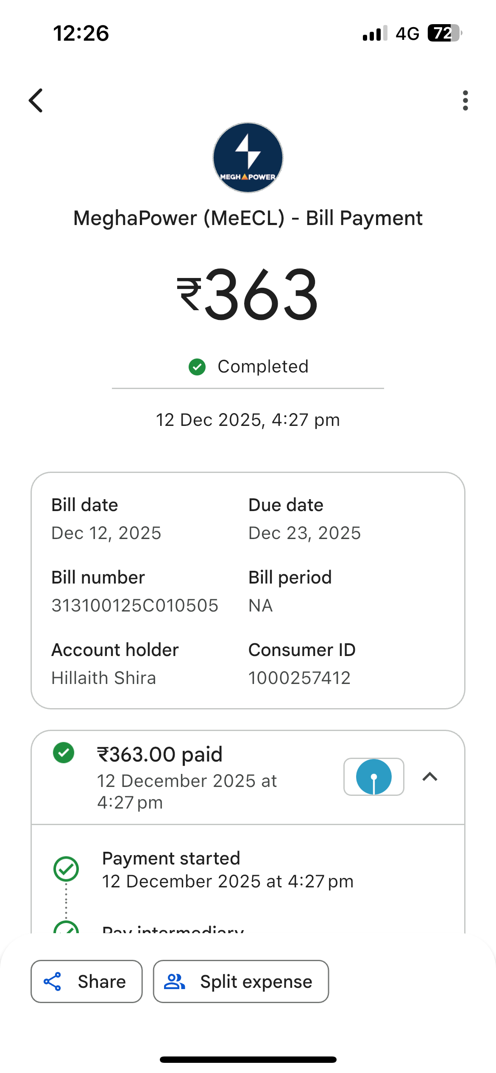This screenshot has height=1073, width=496.
Task: Open the three-dot overflow menu
Action: point(465,101)
